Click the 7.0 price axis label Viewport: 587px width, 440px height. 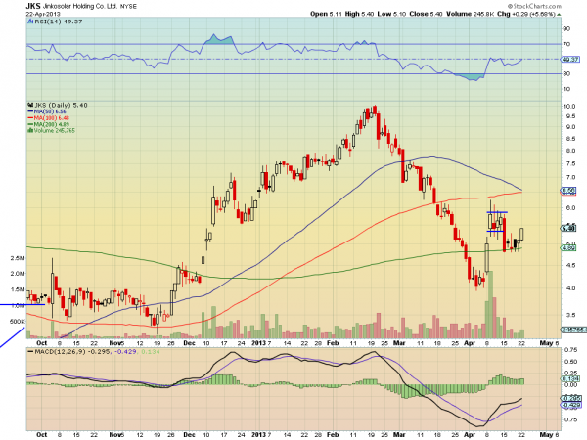pos(570,177)
